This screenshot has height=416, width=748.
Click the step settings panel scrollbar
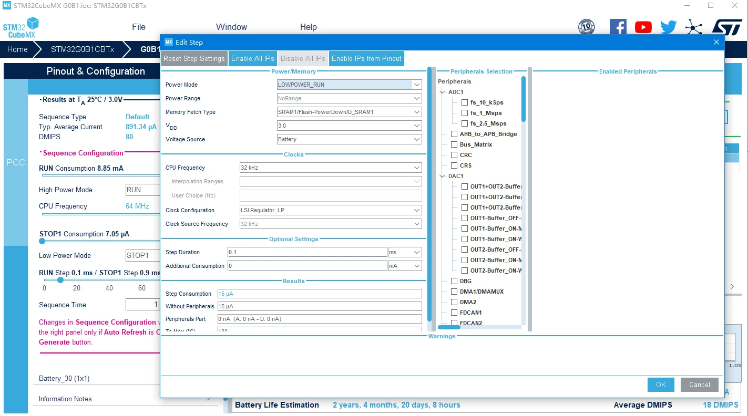click(x=429, y=194)
